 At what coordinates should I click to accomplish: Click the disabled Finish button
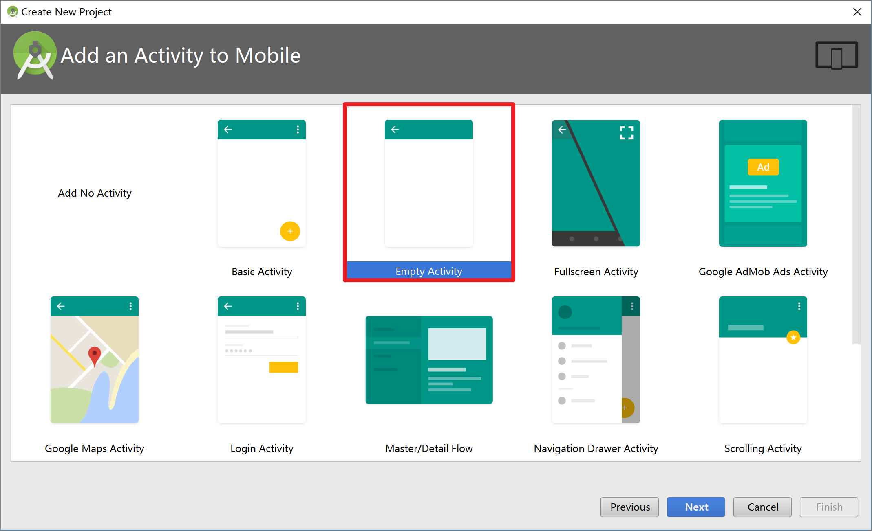point(829,507)
